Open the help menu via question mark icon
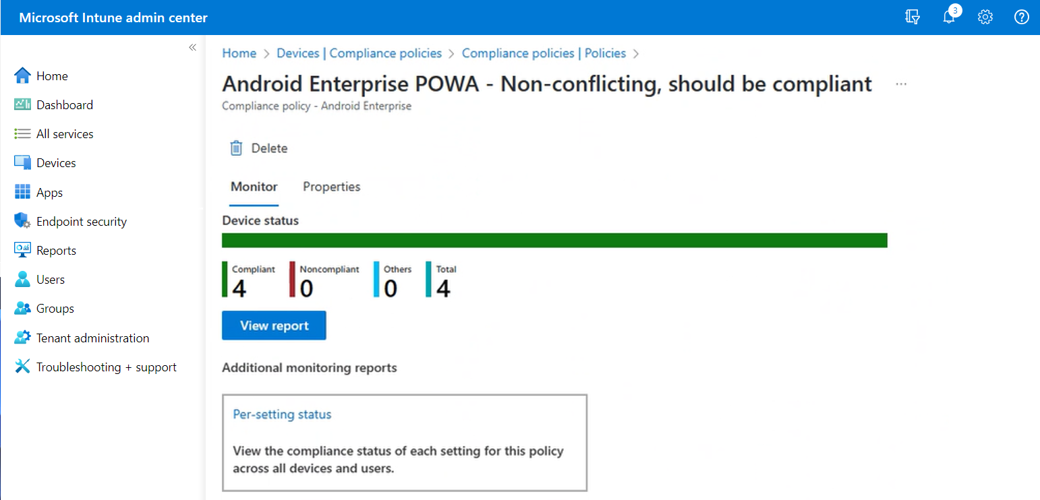Viewport: 1040px width, 500px height. pyautogui.click(x=1021, y=17)
